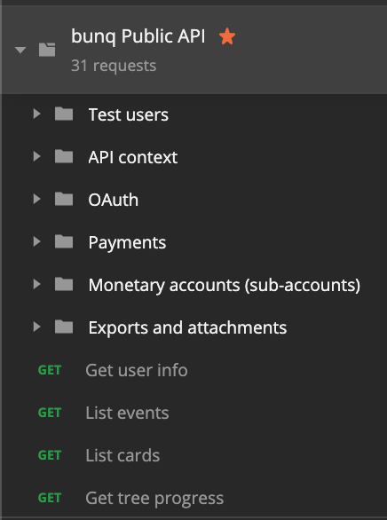Click the Monetary accounts folder icon
Screen dimensions: 387x520
pyautogui.click(x=64, y=284)
